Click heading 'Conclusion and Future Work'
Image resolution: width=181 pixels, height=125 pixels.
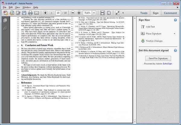pyautogui.click(x=39, y=45)
